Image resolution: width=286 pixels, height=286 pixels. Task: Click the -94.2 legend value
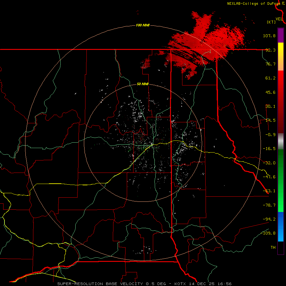click(269, 219)
